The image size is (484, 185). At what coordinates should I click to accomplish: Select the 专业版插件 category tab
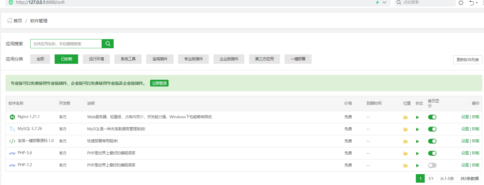point(193,59)
